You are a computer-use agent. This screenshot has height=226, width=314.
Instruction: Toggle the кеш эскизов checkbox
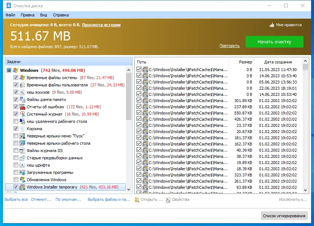point(16,92)
